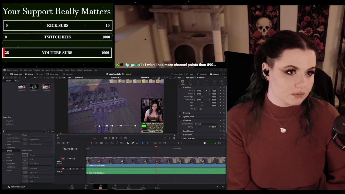Mute the A1 audio track

click(x=77, y=169)
